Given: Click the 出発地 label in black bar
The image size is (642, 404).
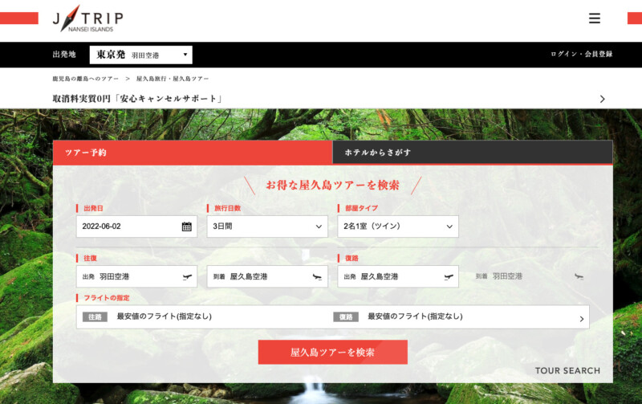Looking at the screenshot, I should coord(64,54).
